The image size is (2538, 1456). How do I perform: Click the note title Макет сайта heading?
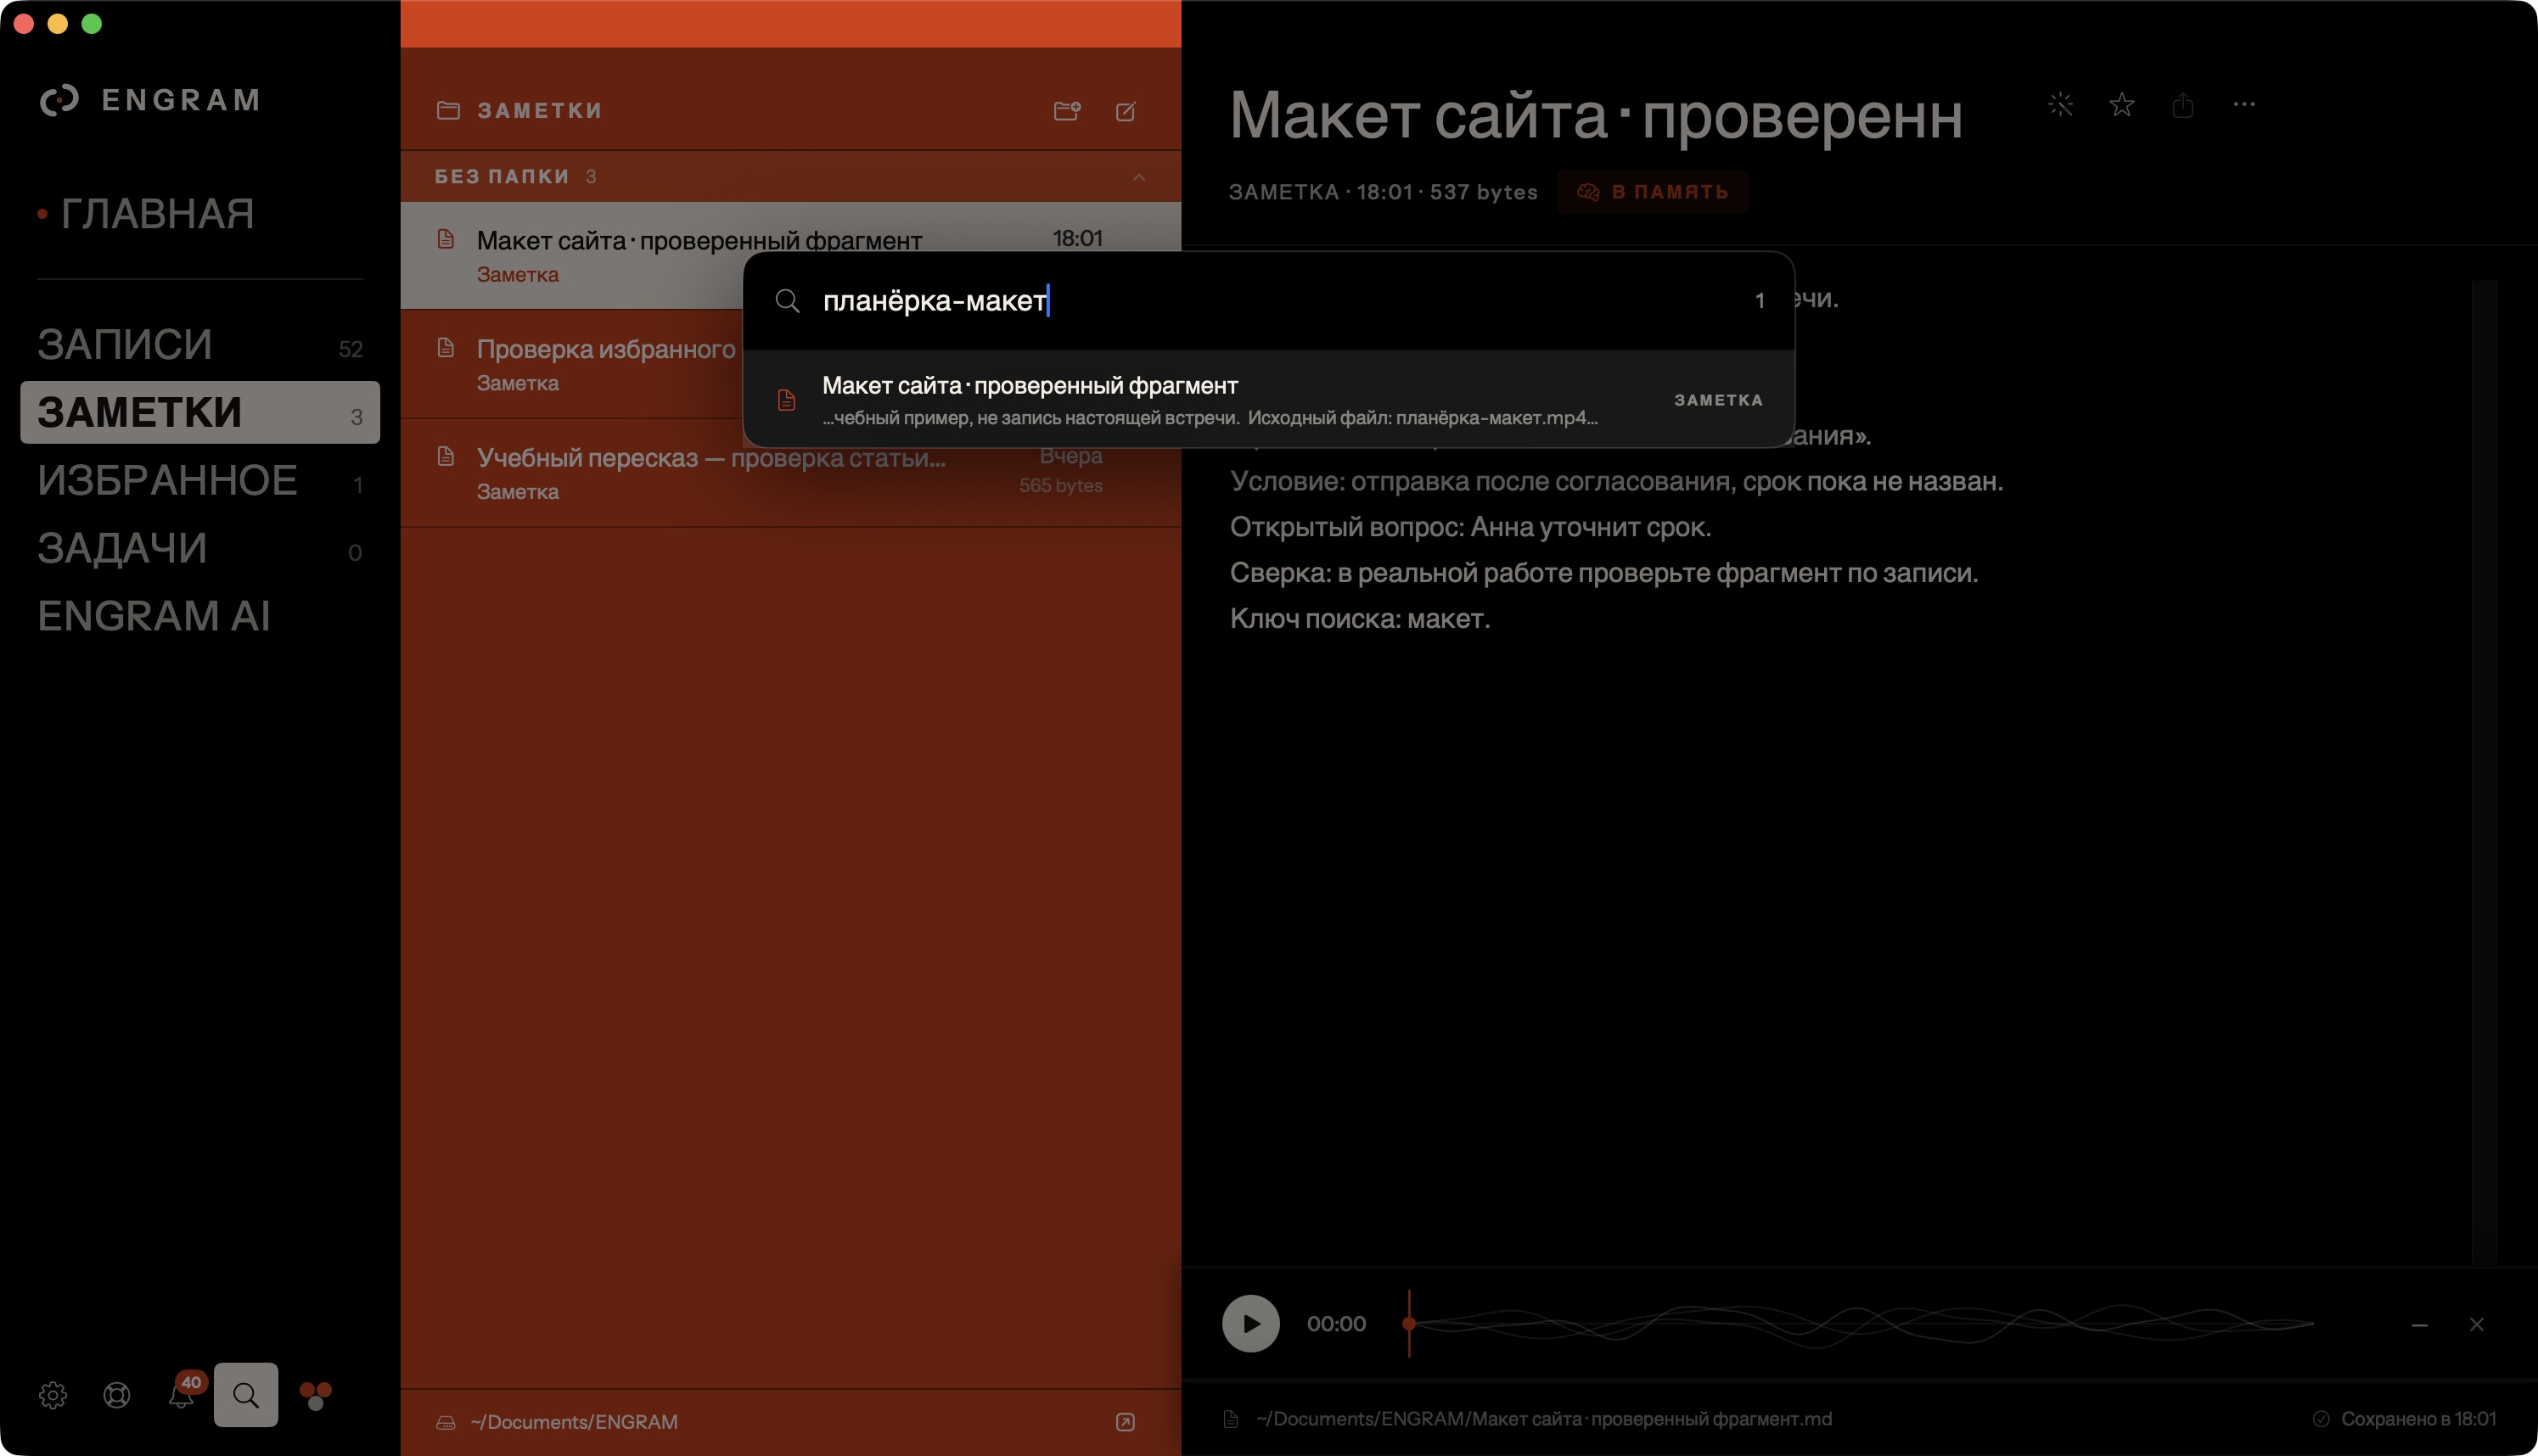(x=1596, y=115)
